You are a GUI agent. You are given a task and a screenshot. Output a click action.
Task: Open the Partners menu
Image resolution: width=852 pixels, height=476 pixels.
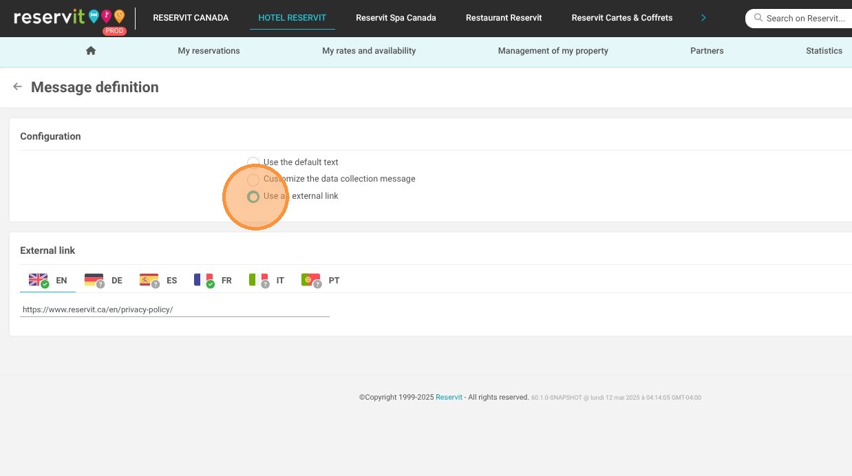707,50
